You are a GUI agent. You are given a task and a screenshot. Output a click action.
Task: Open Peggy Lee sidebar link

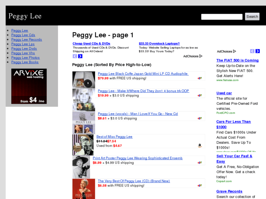[20, 30]
